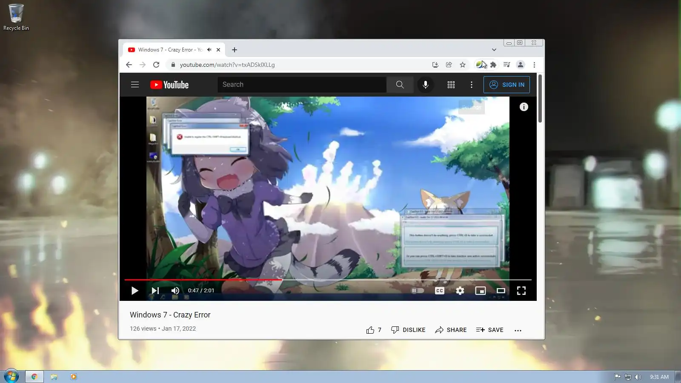Image resolution: width=681 pixels, height=383 pixels.
Task: Open the YouTube apps grid
Action: [x=451, y=85]
